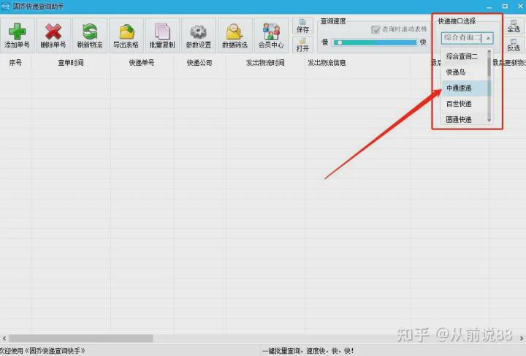Choose 中通速递 in the interface list
The width and height of the screenshot is (526, 356).
point(465,88)
